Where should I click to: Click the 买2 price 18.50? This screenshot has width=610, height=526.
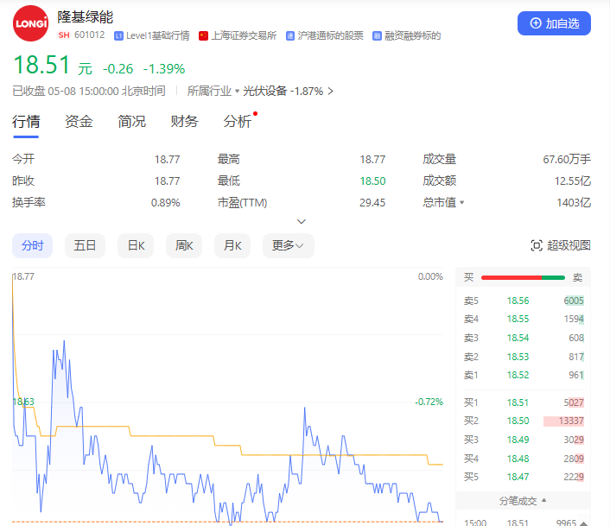(518, 421)
